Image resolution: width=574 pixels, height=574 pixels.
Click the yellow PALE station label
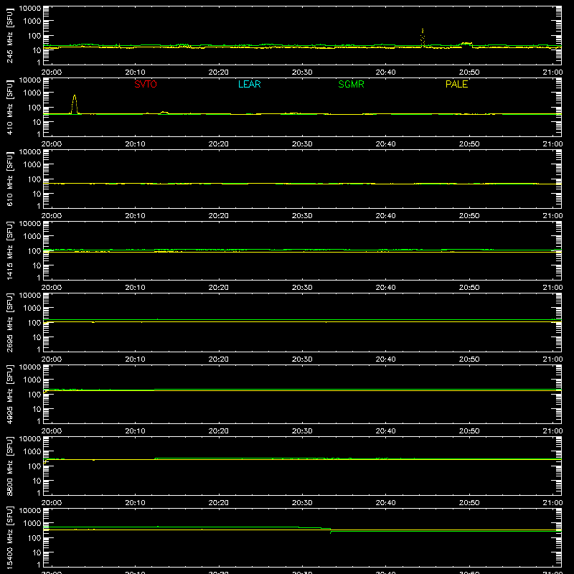(x=456, y=84)
